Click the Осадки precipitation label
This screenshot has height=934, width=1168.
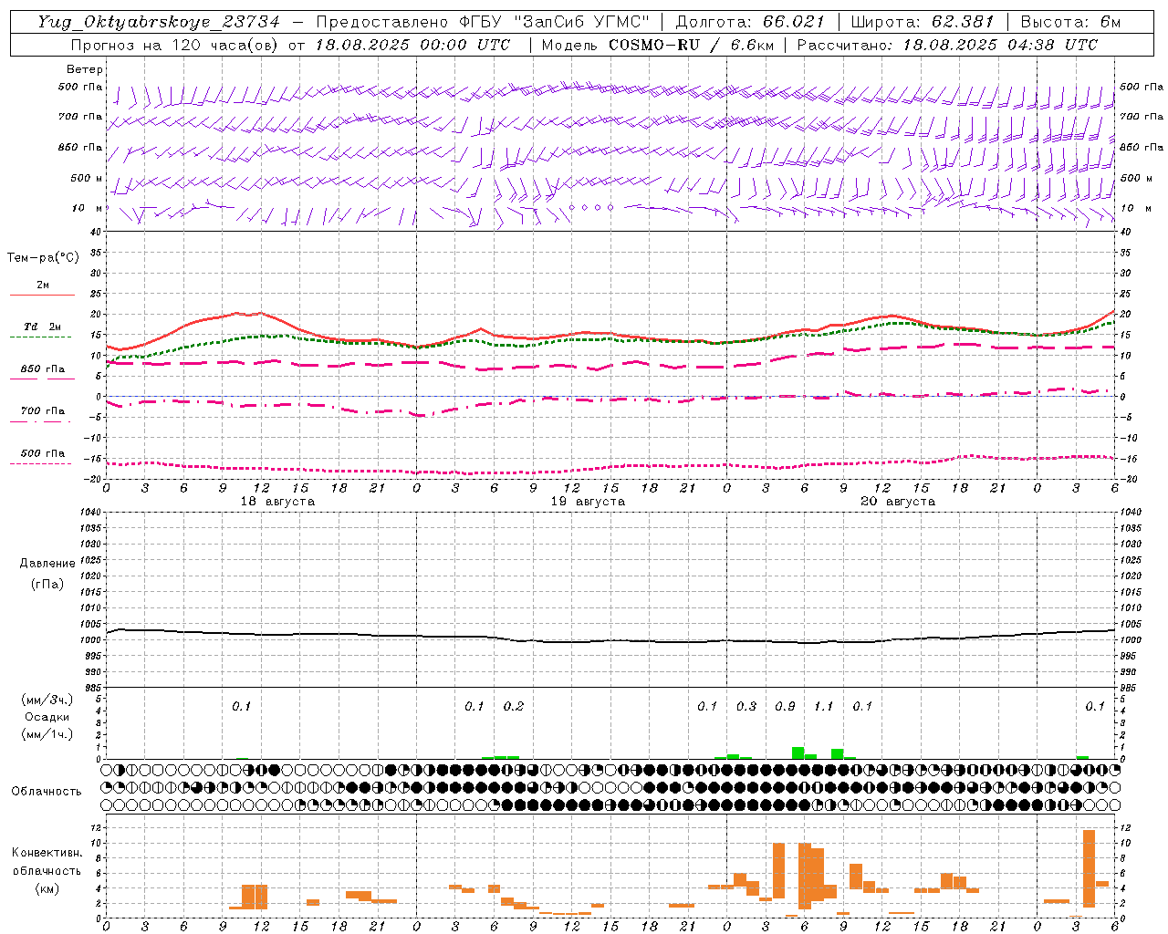(x=47, y=717)
